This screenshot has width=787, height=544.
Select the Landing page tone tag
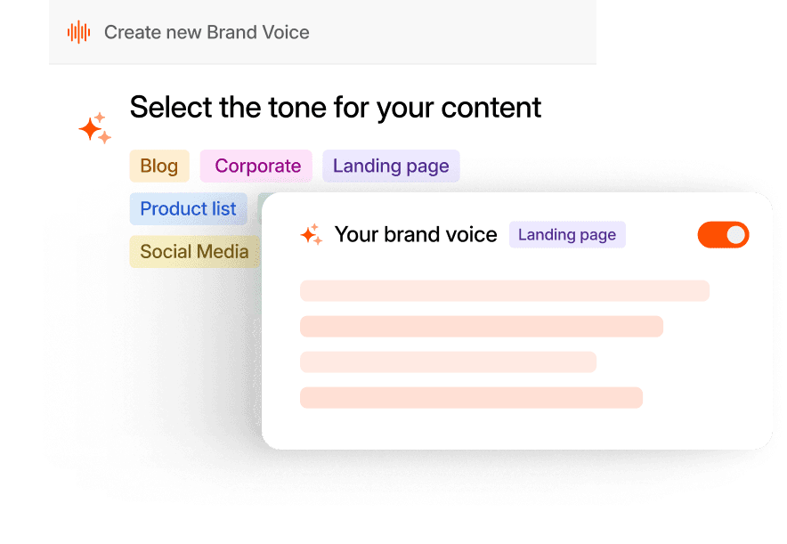click(390, 166)
